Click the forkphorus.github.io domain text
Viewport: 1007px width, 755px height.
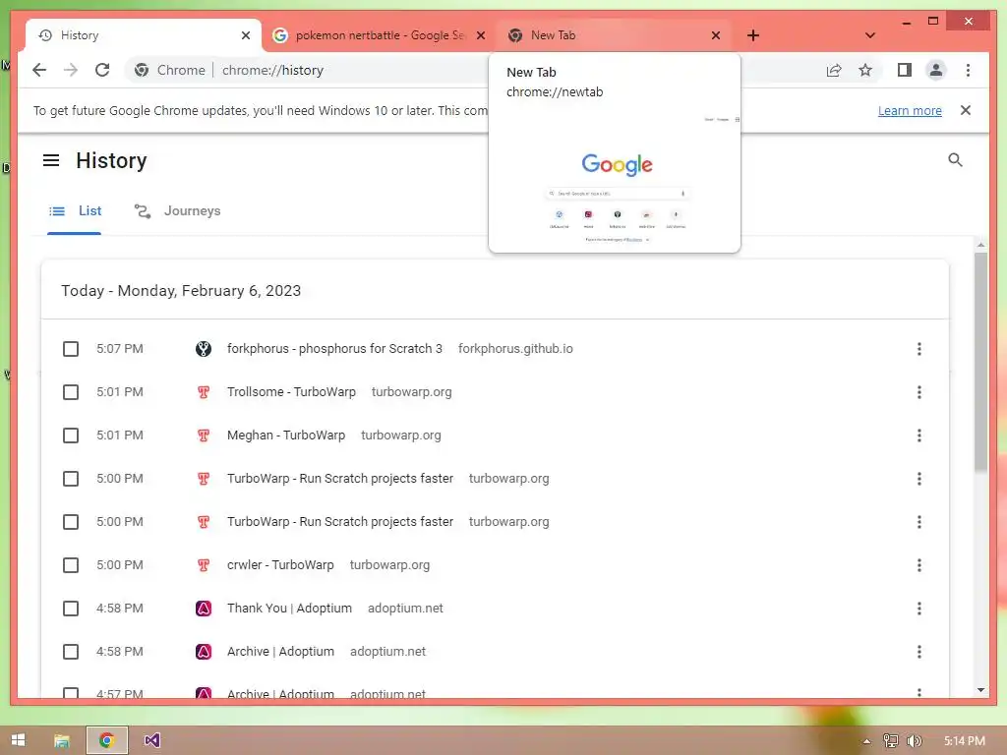(515, 349)
